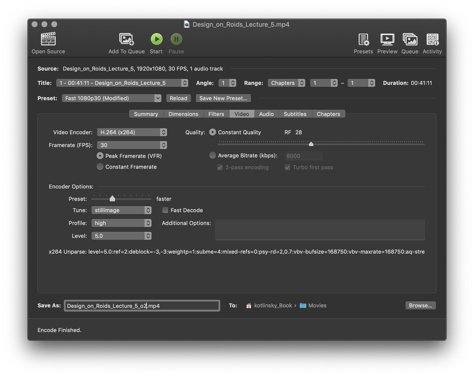Click the document icon in title bar
The width and height of the screenshot is (474, 377).
(x=187, y=24)
